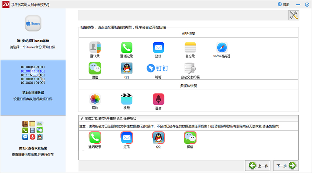
Task: Clear deleted QQ records in advanced section
Action: point(159,137)
